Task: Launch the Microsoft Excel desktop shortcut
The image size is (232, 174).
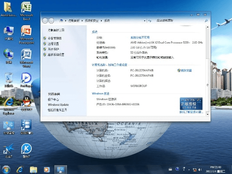Action: [27, 11]
